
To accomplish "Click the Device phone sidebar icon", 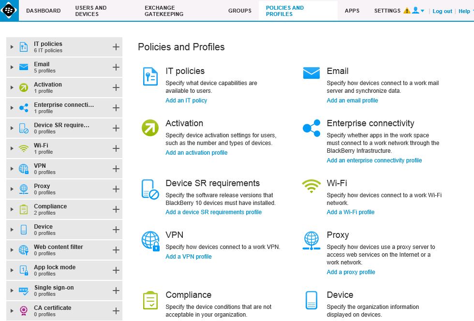I will click(x=24, y=230).
